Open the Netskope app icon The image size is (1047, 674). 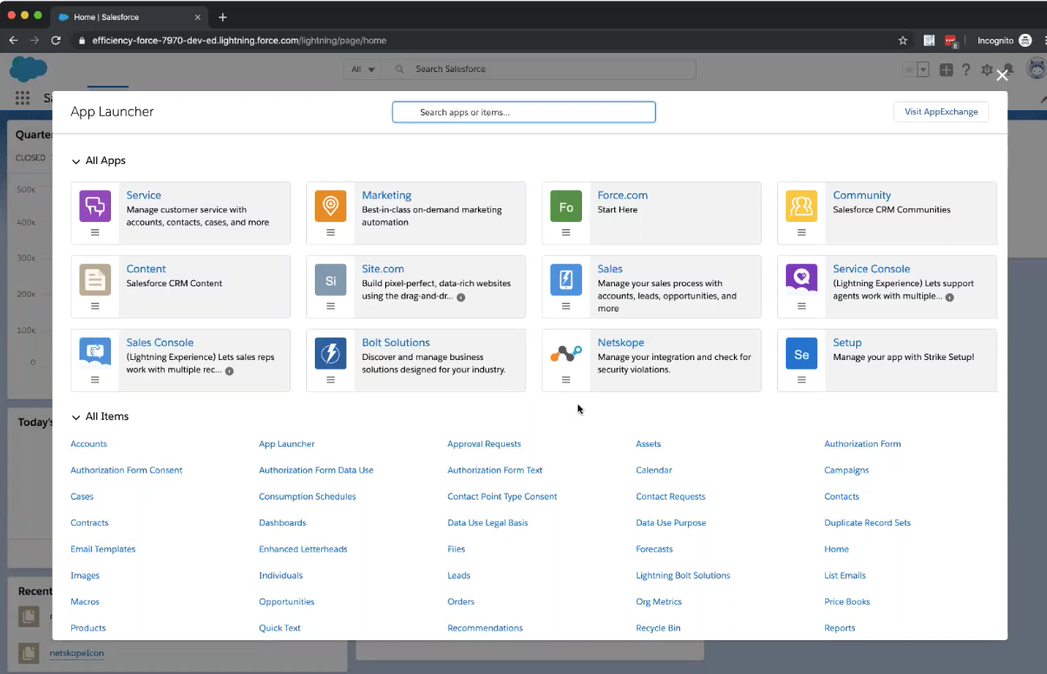(x=566, y=354)
